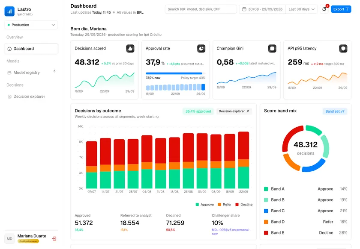This screenshot has height=249, width=360.
Task: Click the Dashboard home icon in sidebar
Action: [x=9, y=49]
